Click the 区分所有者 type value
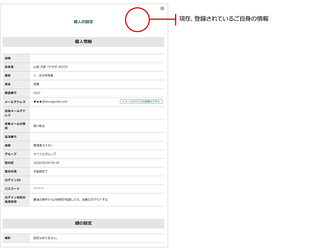Image resolution: width=329 pixels, height=251 pixels. (x=44, y=76)
